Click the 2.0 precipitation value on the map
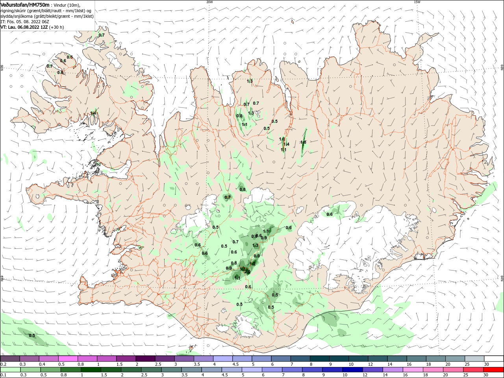 pyautogui.click(x=247, y=272)
